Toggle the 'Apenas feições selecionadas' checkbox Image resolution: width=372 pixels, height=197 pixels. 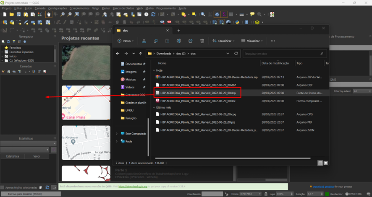(2, 187)
